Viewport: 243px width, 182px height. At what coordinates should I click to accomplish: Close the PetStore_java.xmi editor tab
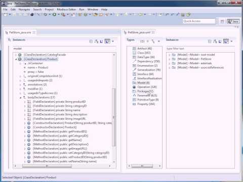tap(34, 32)
